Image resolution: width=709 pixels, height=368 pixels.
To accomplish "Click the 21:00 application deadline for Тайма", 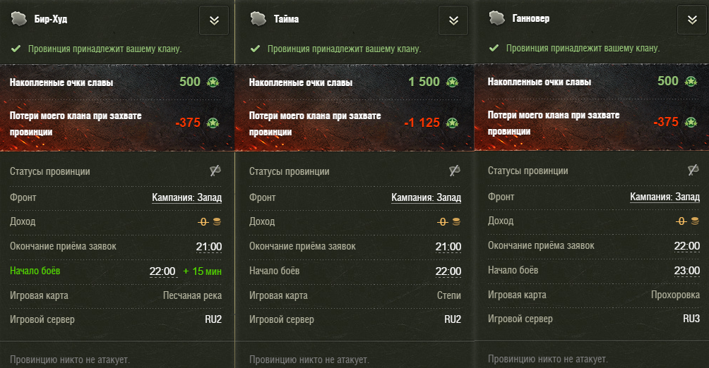I will (448, 247).
